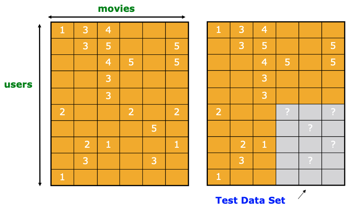Select the 4 in the right matrix's first row

point(264,29)
